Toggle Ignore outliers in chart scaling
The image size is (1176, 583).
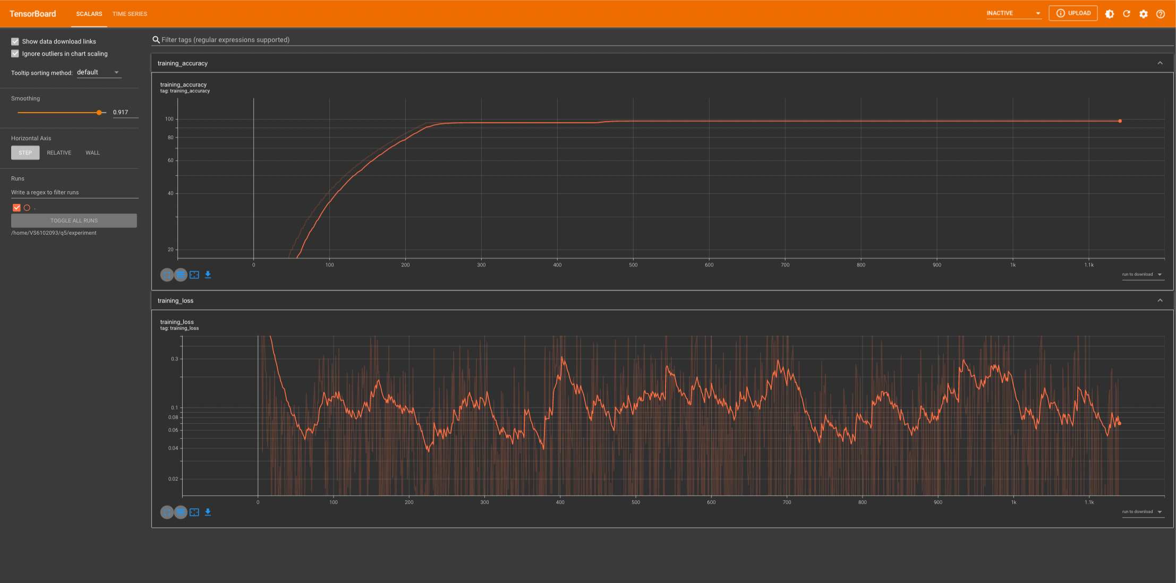[15, 54]
